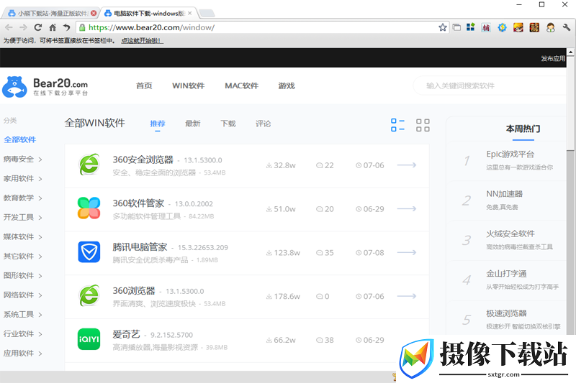Click the arrow for 腾讯电脑管家 row
The width and height of the screenshot is (576, 383).
[407, 252]
